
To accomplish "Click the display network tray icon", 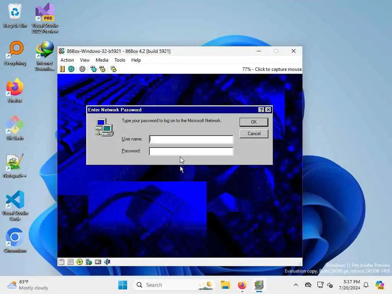I will pos(320,285).
